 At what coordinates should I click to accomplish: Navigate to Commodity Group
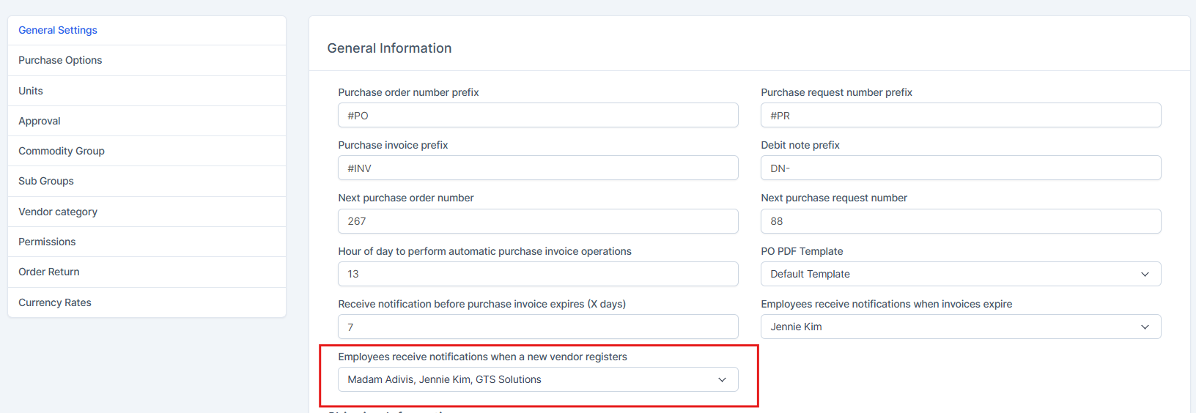62,151
